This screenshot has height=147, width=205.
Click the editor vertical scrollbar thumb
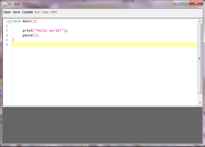point(200,59)
